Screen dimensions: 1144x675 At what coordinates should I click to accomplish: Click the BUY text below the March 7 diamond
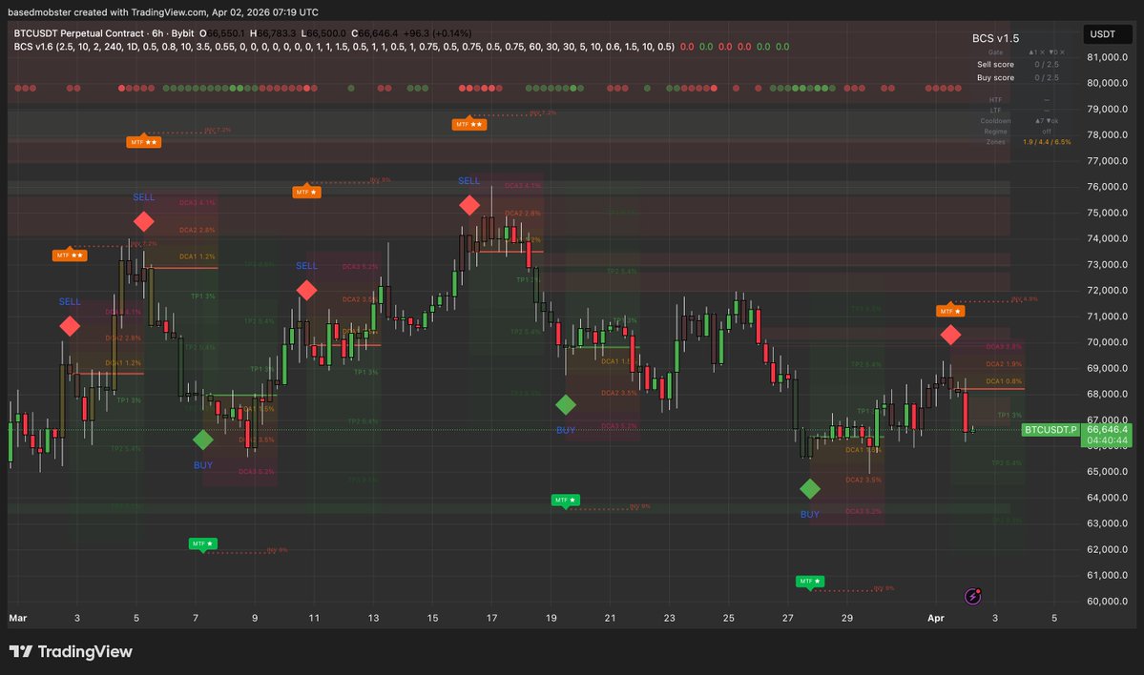[x=203, y=465]
